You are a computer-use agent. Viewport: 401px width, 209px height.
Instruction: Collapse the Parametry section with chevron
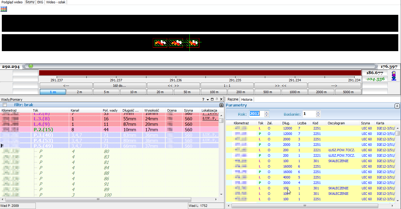click(x=397, y=106)
